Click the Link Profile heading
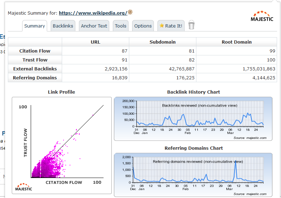The width and height of the screenshot is (281, 198). 61,92
